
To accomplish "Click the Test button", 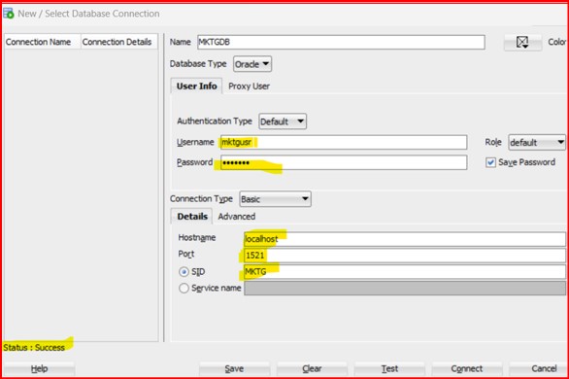I will [x=389, y=368].
